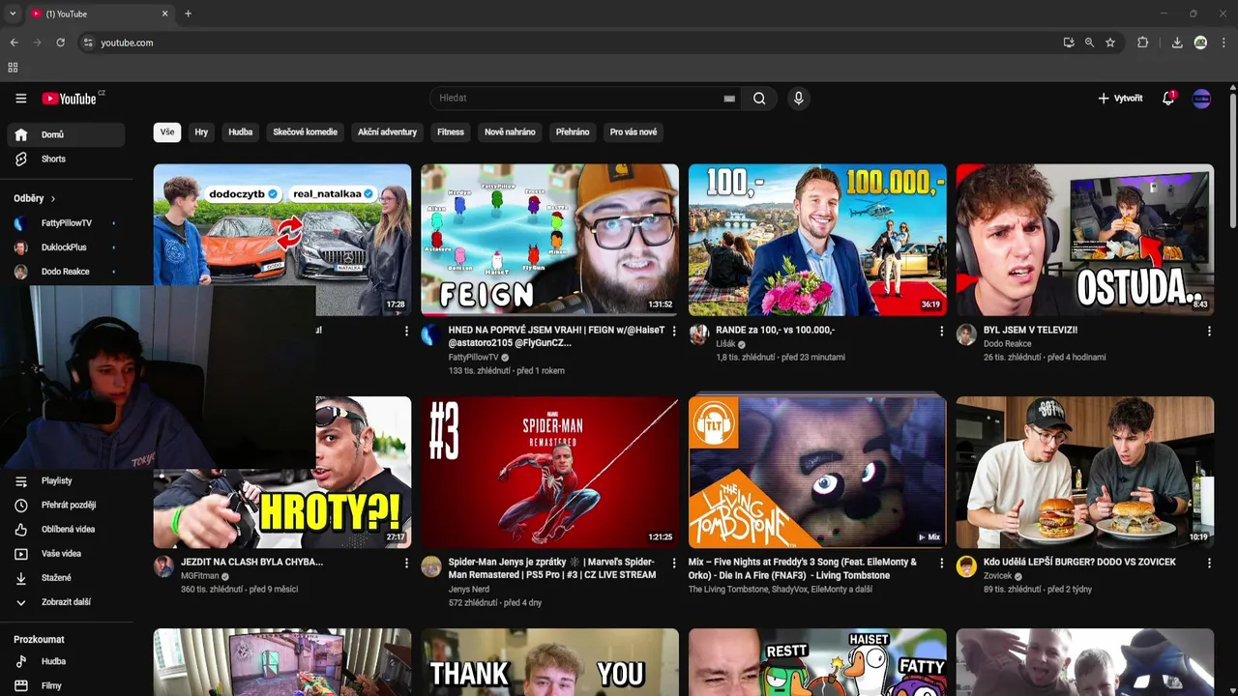Open Hudba under Prozkoumat
The height and width of the screenshot is (696, 1238).
[66, 661]
